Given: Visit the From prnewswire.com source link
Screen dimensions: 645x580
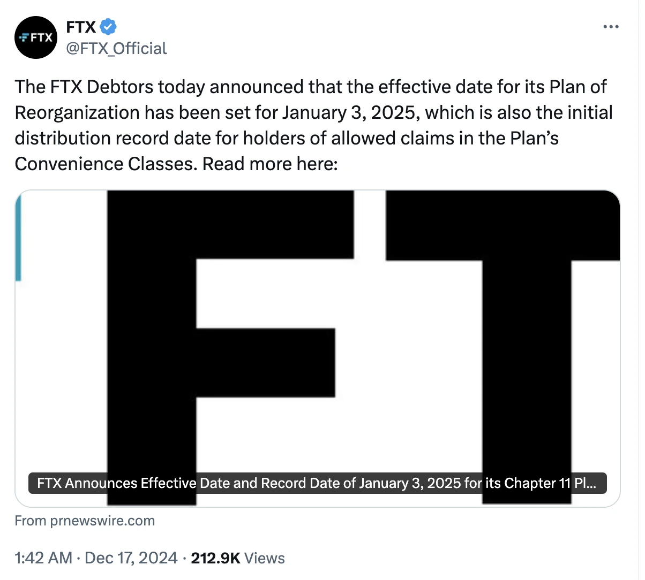Looking at the screenshot, I should 85,521.
